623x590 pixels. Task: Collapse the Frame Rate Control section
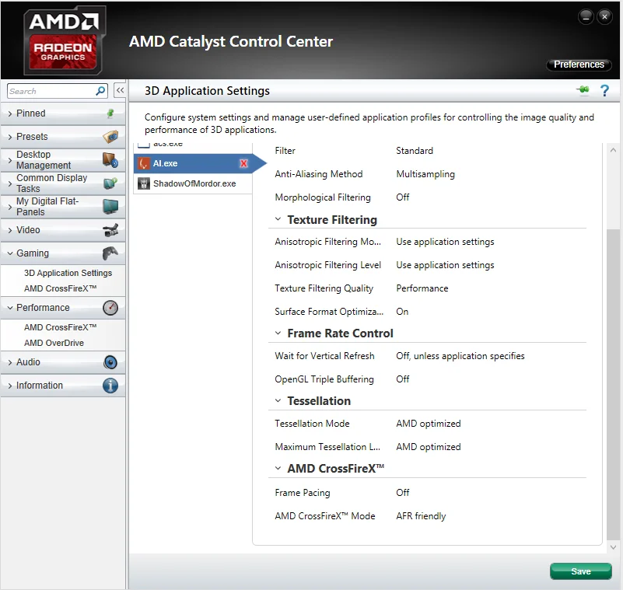click(x=278, y=333)
